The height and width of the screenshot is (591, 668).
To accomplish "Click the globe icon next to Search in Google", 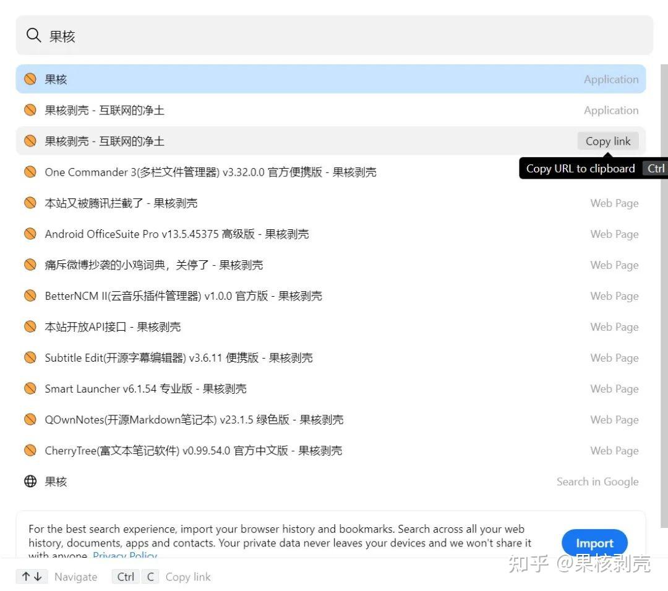I will click(30, 481).
